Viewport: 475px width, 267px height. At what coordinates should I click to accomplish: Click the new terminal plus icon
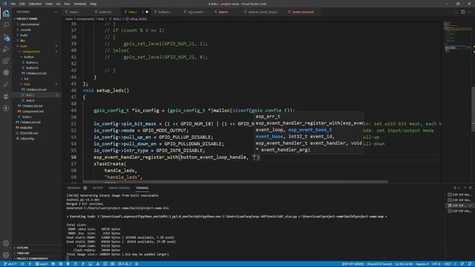point(455,188)
